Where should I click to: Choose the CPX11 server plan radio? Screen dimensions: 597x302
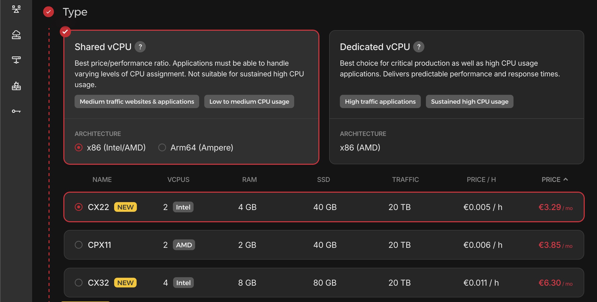[79, 245]
